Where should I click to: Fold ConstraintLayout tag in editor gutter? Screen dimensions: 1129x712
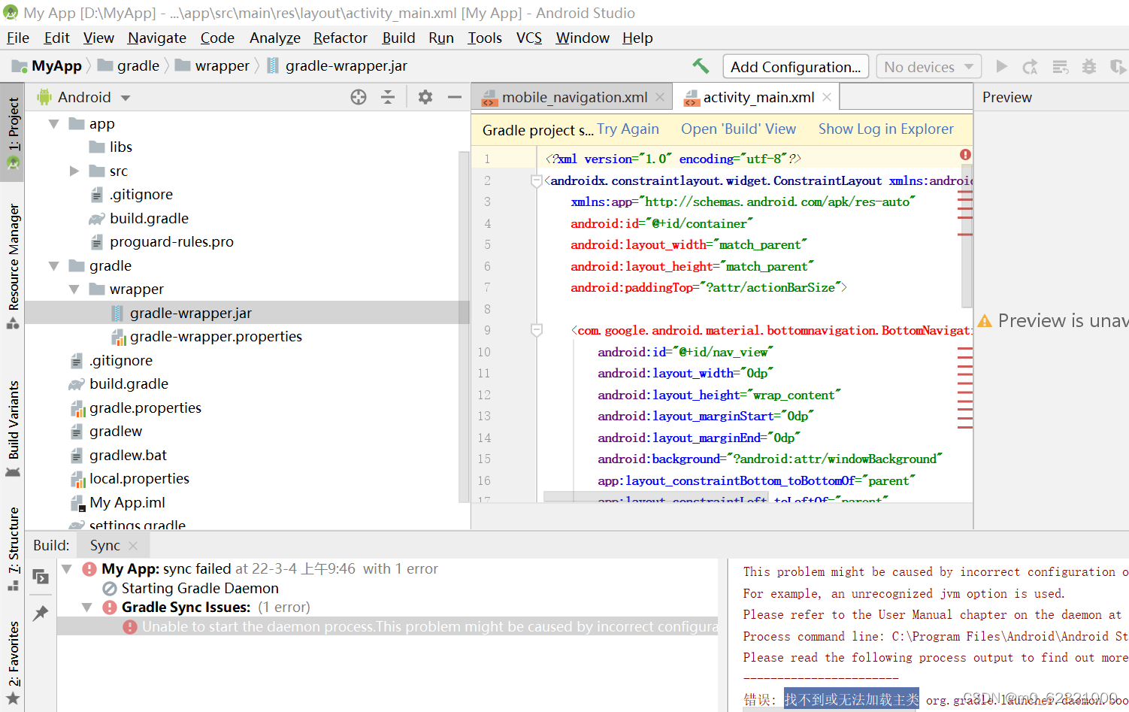pos(537,180)
